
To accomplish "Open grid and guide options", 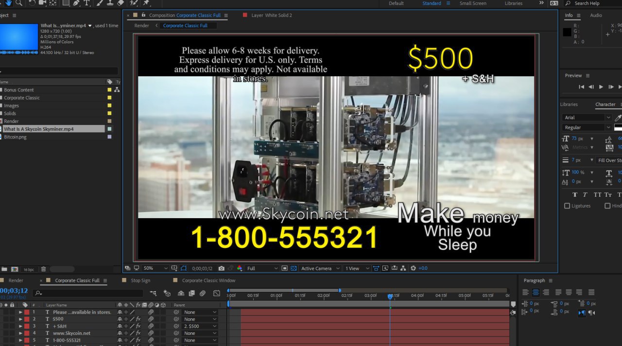I will tap(175, 268).
